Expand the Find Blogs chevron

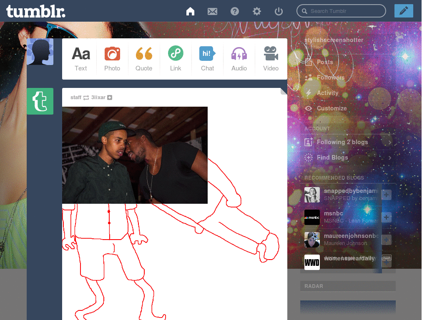pyautogui.click(x=390, y=158)
